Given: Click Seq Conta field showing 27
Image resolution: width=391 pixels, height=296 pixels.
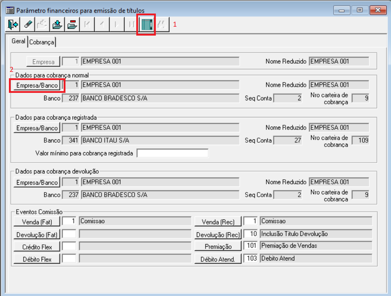Looking at the screenshot, I should pos(288,141).
